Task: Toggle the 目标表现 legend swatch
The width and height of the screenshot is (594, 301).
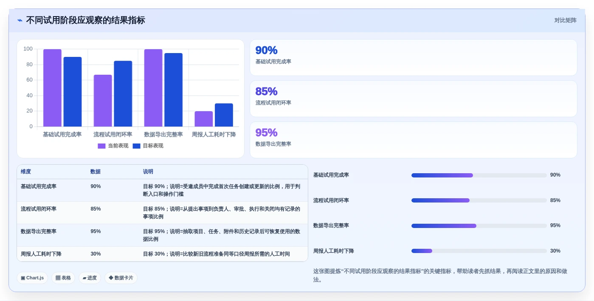Action: click(x=136, y=146)
